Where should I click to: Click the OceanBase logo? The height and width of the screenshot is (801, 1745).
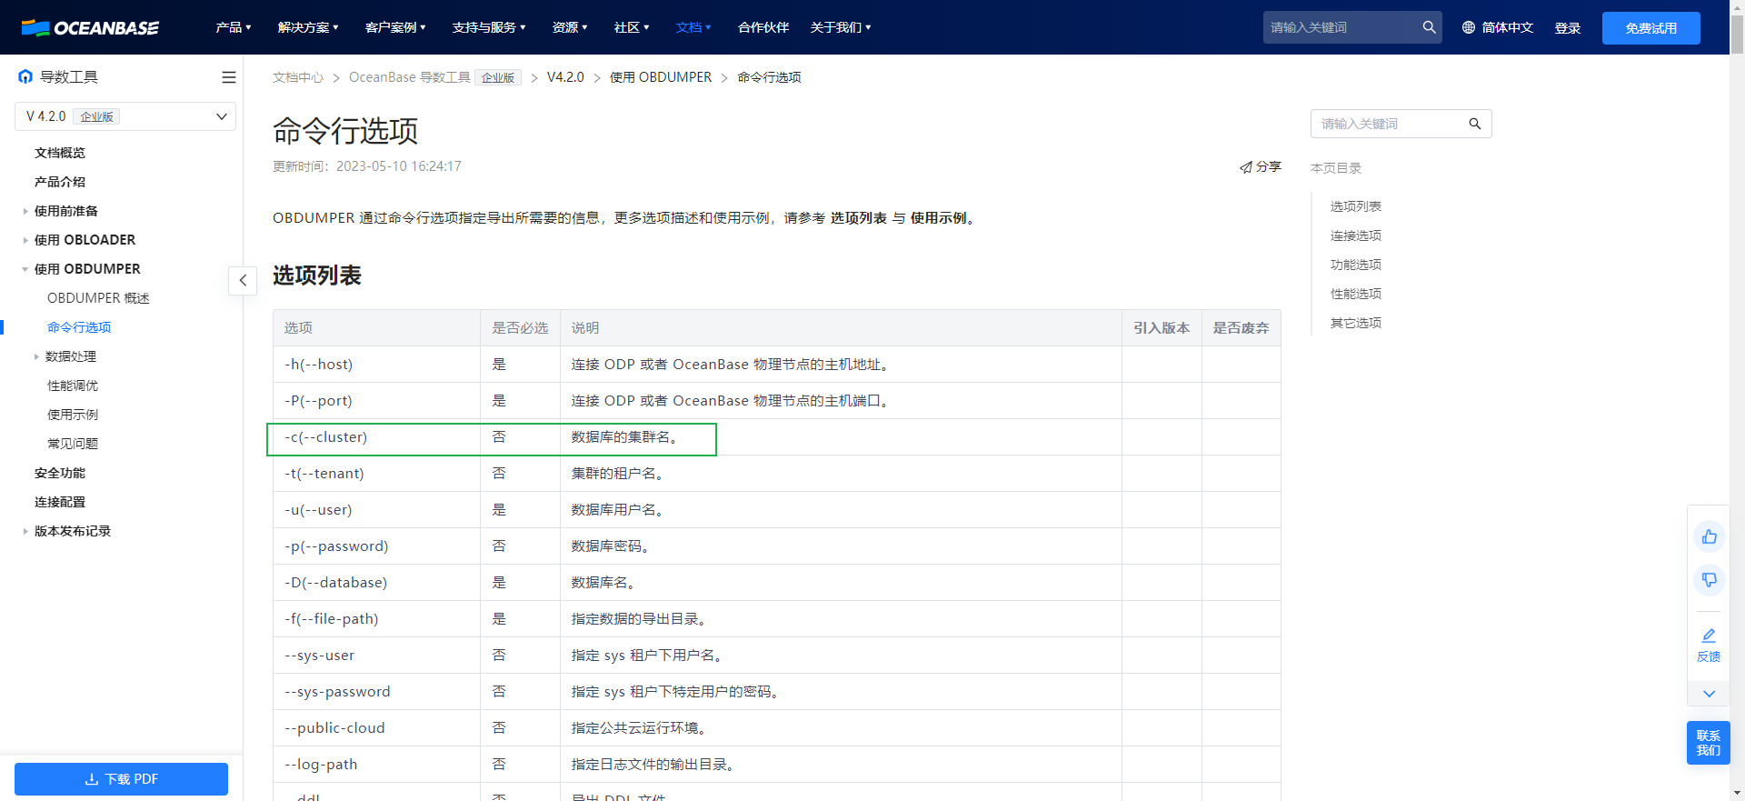point(90,27)
